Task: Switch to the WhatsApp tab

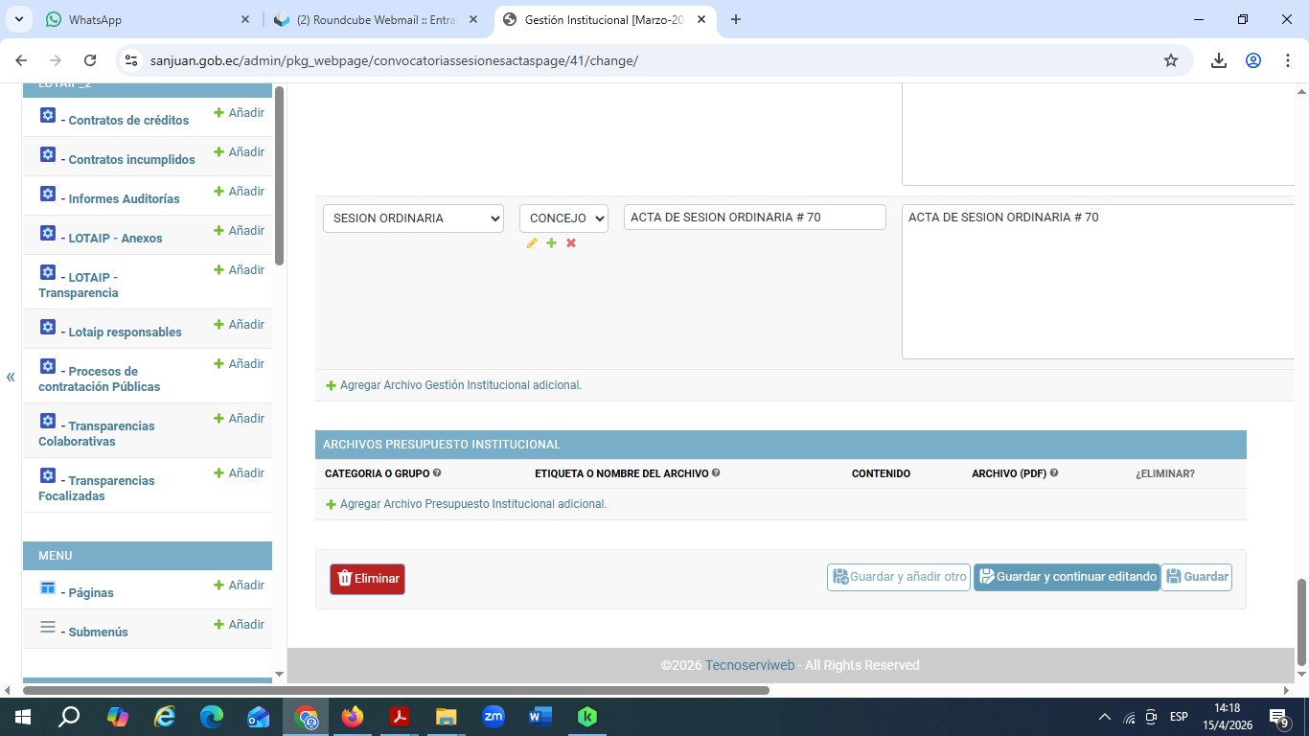Action: 144,19
